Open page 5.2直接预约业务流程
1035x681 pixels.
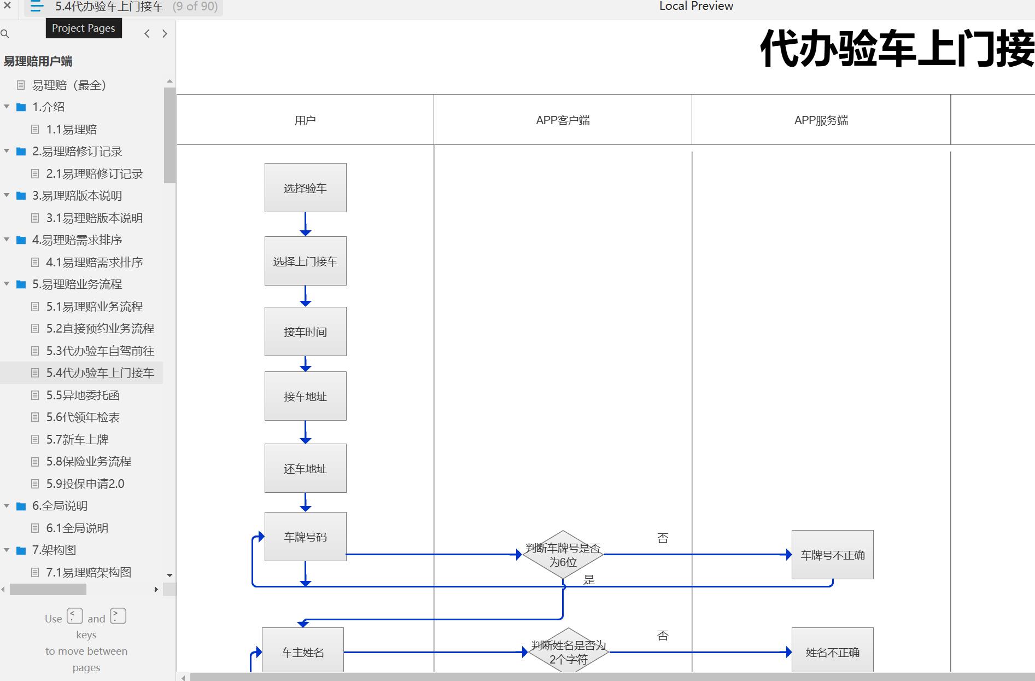pos(100,329)
